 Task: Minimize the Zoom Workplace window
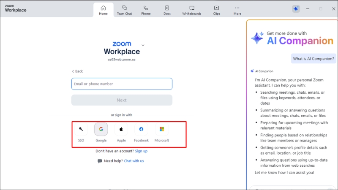pyautogui.click(x=308, y=9)
